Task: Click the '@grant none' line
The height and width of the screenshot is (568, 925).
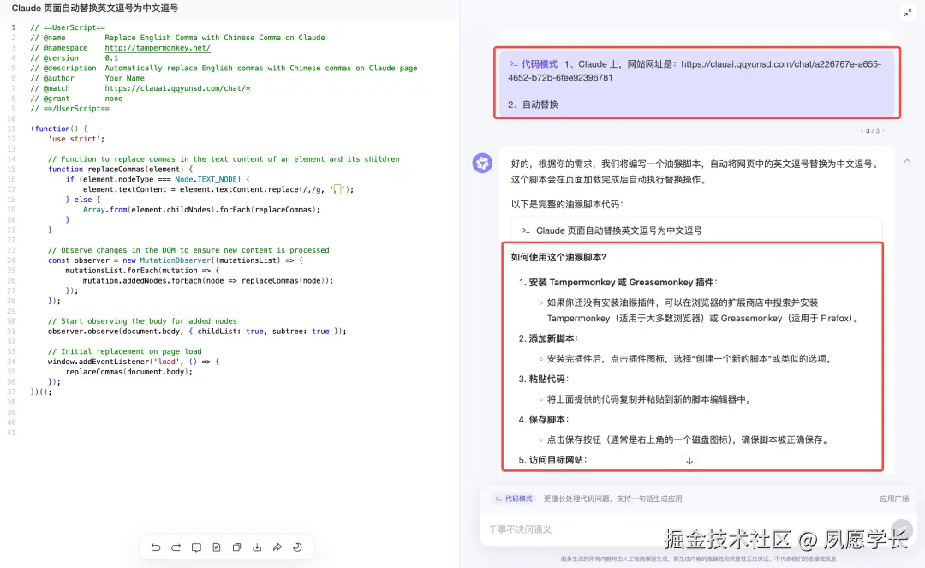Action: tap(77, 99)
